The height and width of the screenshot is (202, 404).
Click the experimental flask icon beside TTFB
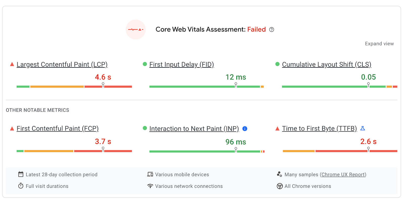[x=363, y=128]
